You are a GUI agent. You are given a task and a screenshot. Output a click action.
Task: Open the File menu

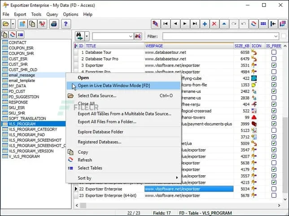pyautogui.click(x=6, y=14)
